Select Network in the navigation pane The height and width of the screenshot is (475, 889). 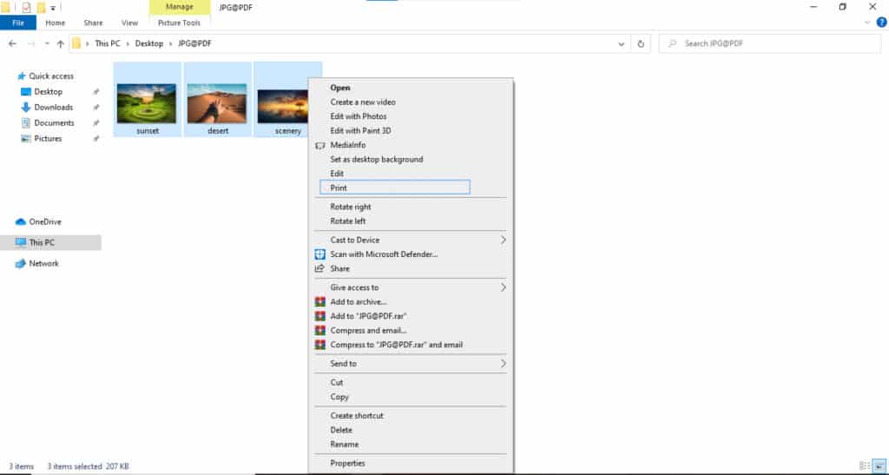36,264
